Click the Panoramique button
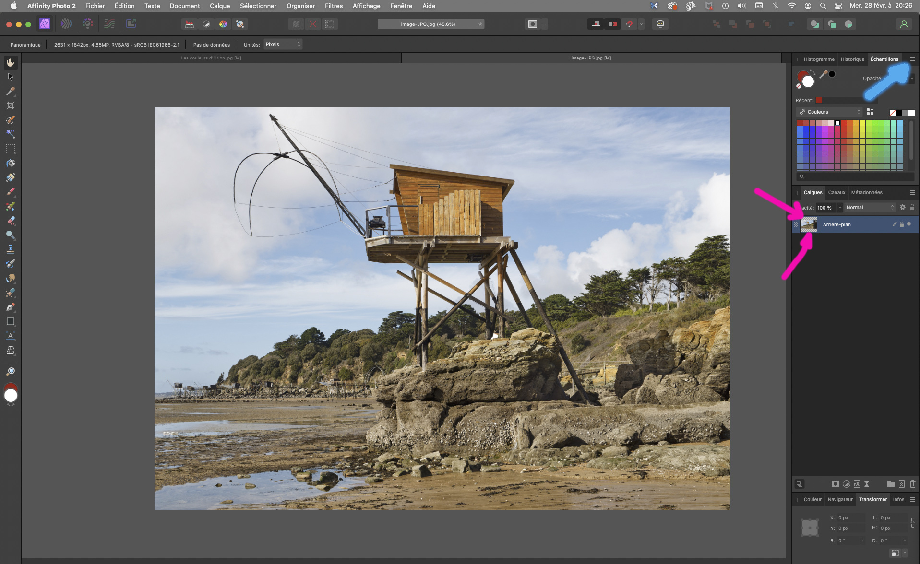 pyautogui.click(x=25, y=45)
